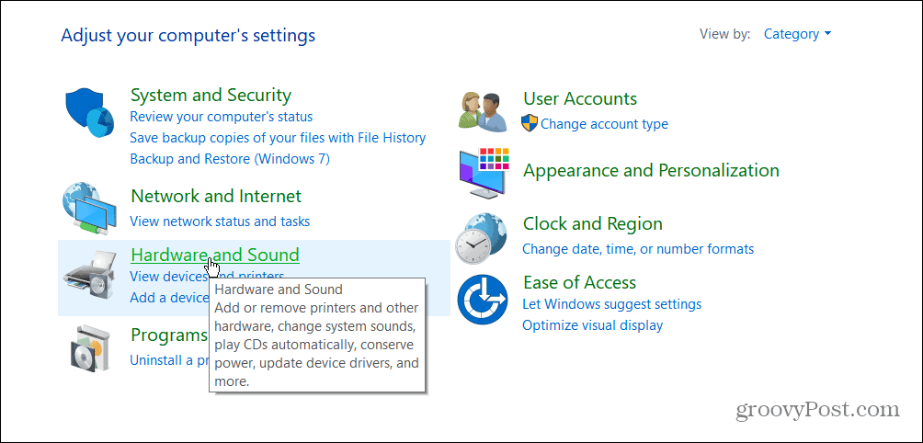Click the Programs disc box icon
Viewport: 923px width, 443px height.
[89, 346]
